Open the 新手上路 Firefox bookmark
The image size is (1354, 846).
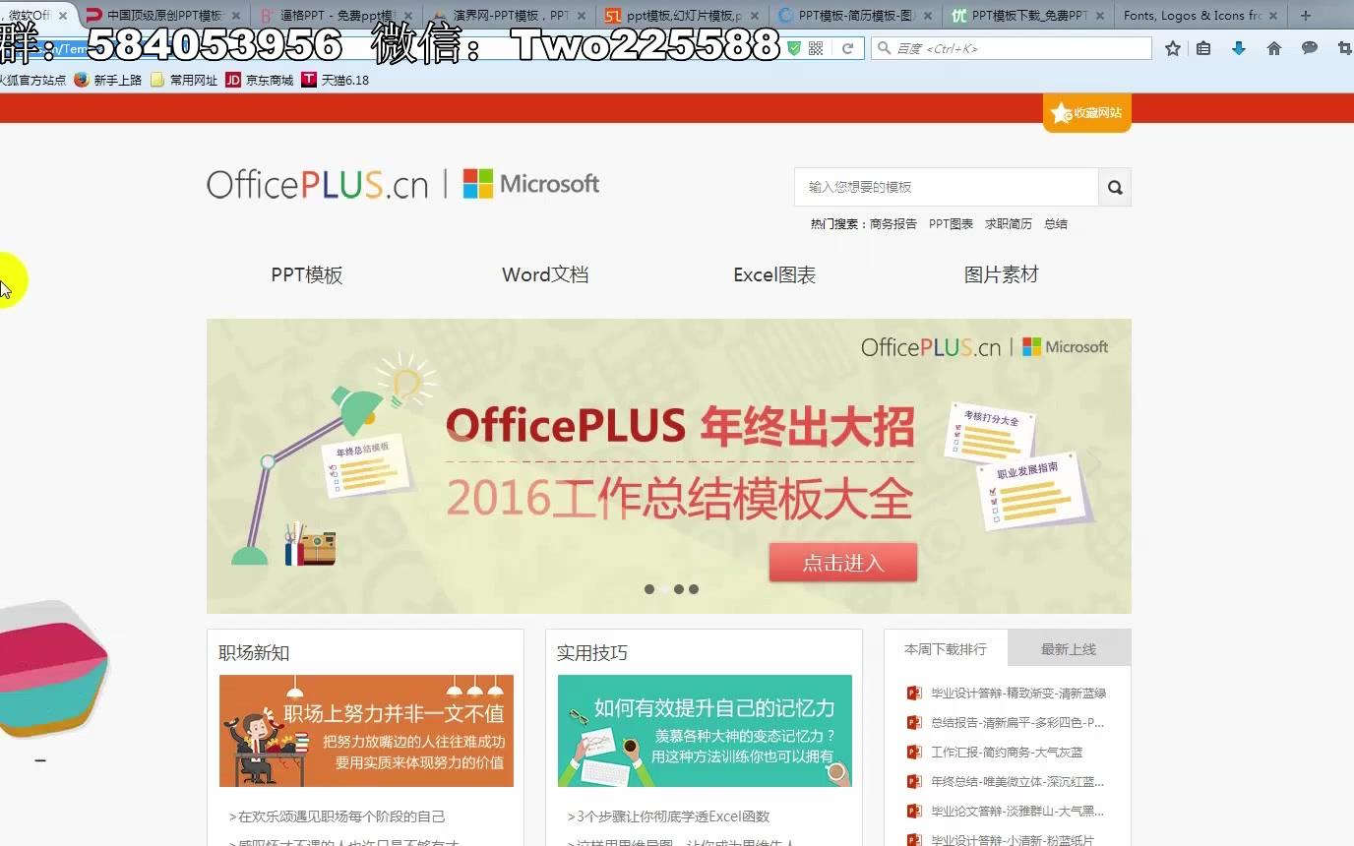(108, 80)
